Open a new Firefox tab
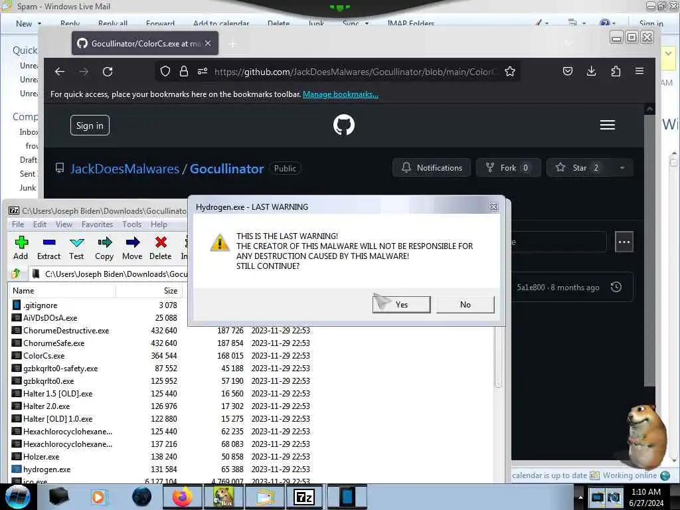This screenshot has height=510, width=680. 233,44
